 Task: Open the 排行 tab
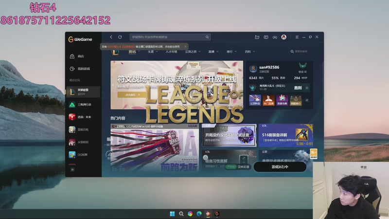[230, 52]
